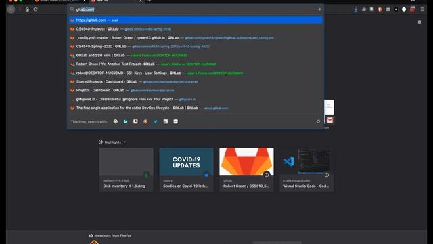Open a new tab with plus button

150,1
